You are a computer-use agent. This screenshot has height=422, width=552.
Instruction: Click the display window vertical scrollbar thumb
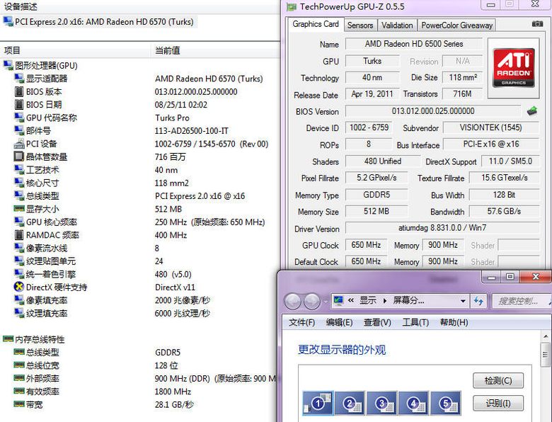(545, 355)
